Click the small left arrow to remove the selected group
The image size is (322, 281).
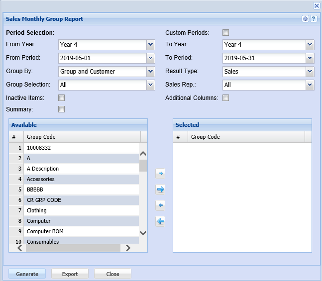point(160,205)
